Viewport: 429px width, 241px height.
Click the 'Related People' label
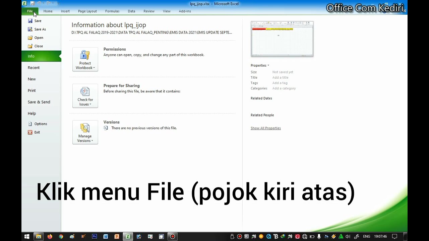pos(262,115)
